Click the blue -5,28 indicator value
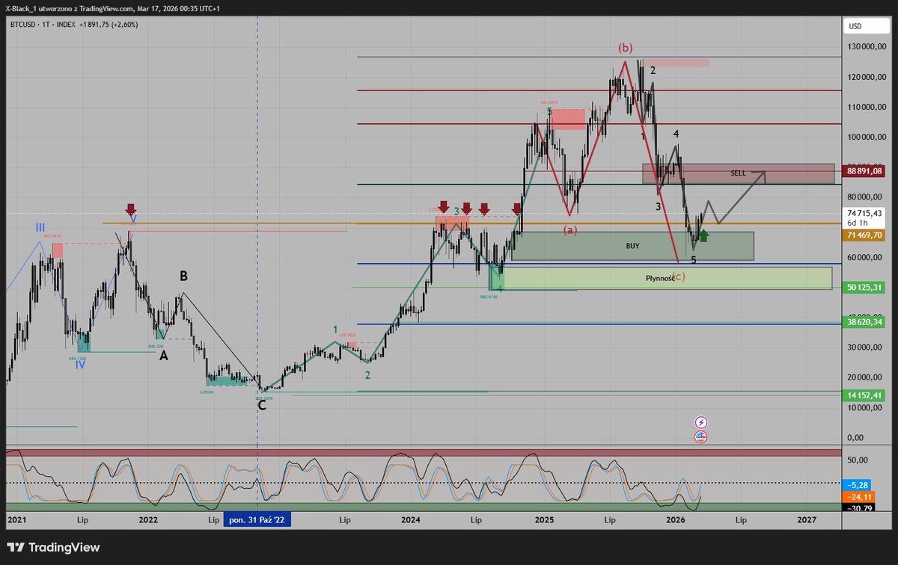 pyautogui.click(x=858, y=484)
